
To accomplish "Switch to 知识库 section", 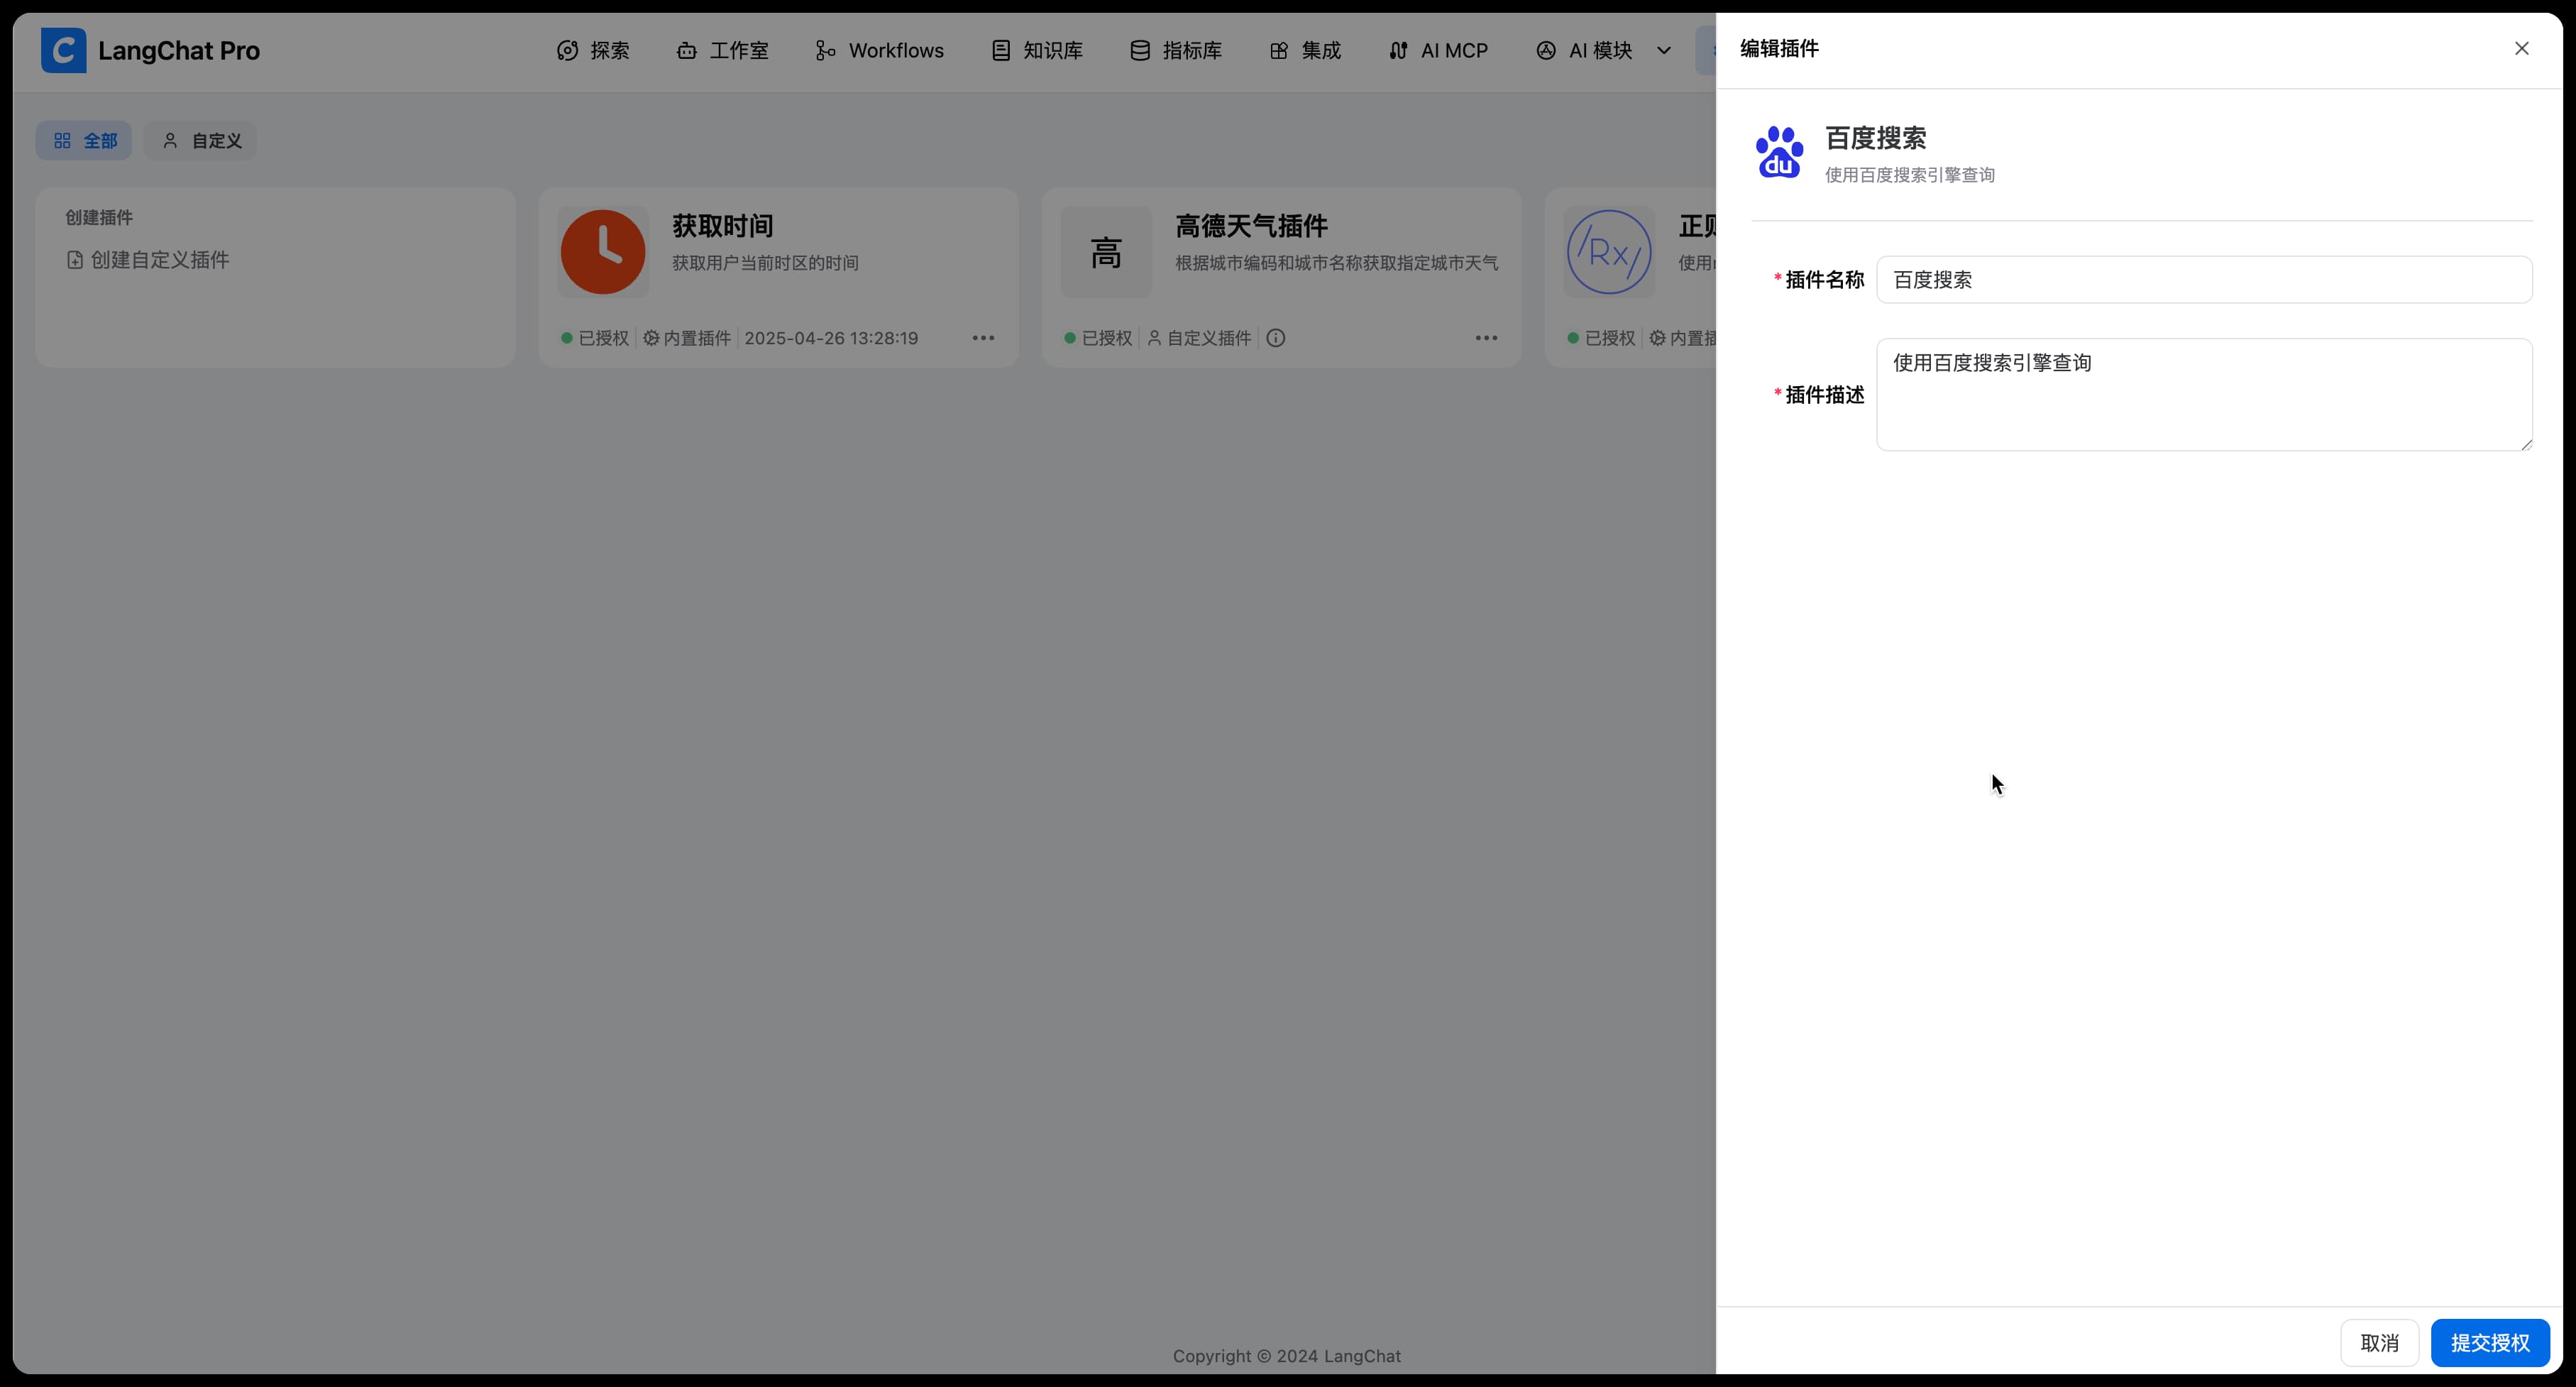I will point(1037,50).
